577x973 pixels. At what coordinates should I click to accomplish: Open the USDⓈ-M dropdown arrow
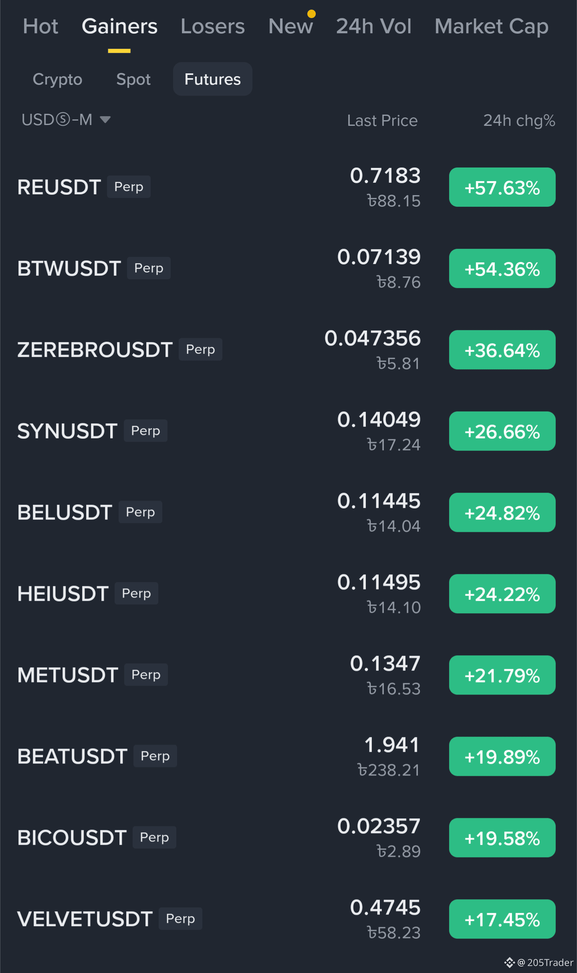click(105, 119)
